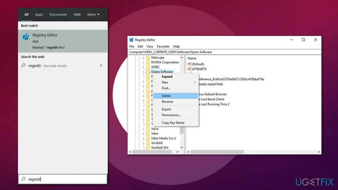Choose Copy Key Name from context menu
The height and width of the screenshot is (190, 338).
[x=176, y=123]
